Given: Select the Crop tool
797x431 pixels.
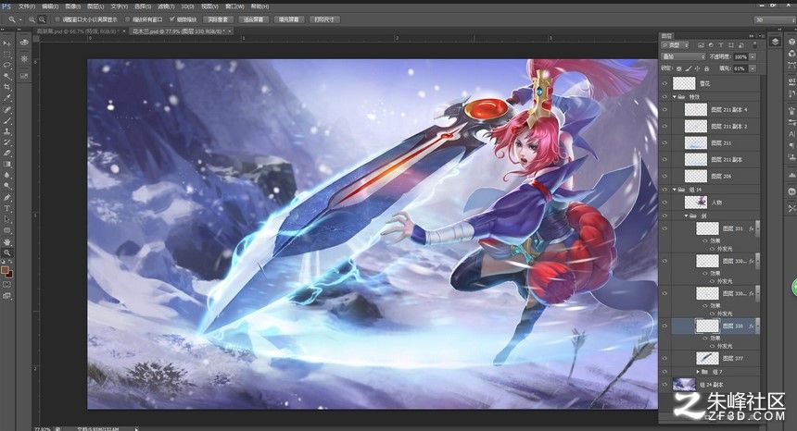Looking at the screenshot, I should (7, 87).
